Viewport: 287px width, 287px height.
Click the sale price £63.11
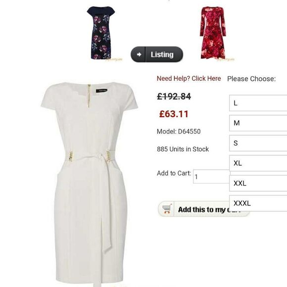(x=174, y=114)
